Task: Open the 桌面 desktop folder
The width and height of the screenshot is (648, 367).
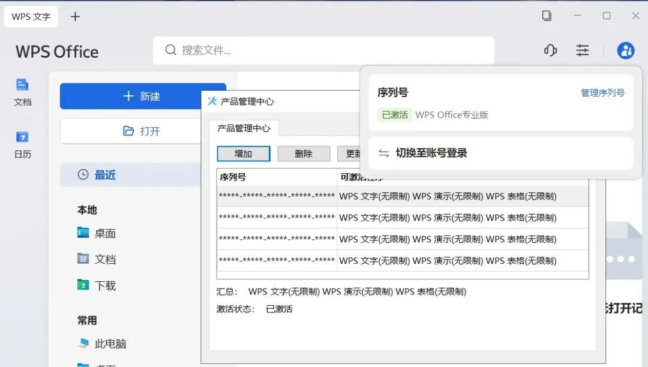Action: pyautogui.click(x=97, y=233)
